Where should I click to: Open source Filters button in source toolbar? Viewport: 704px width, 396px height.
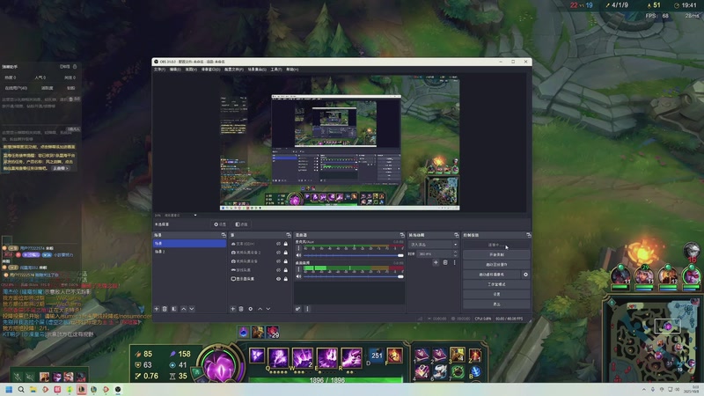(x=241, y=224)
